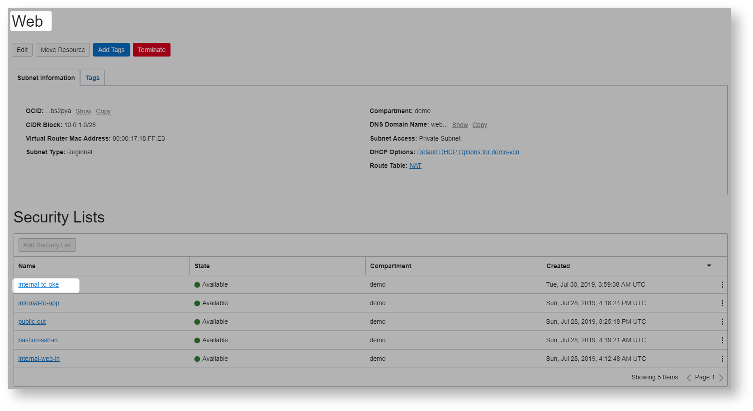The image size is (753, 411).
Task: Click Move Resource button
Action: 63,50
